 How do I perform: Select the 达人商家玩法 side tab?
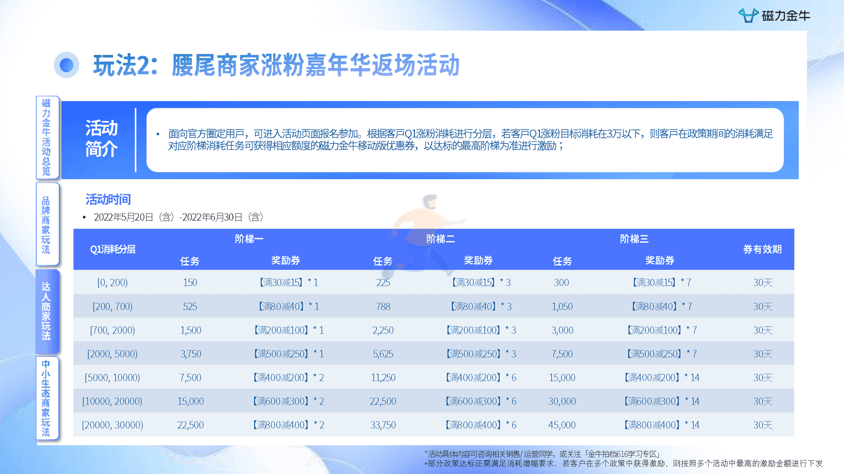pyautogui.click(x=47, y=311)
